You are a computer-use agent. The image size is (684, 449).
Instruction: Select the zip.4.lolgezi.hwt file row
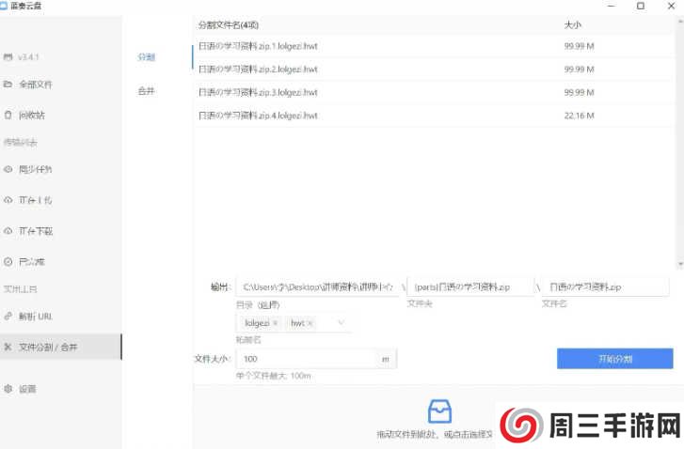click(376, 116)
